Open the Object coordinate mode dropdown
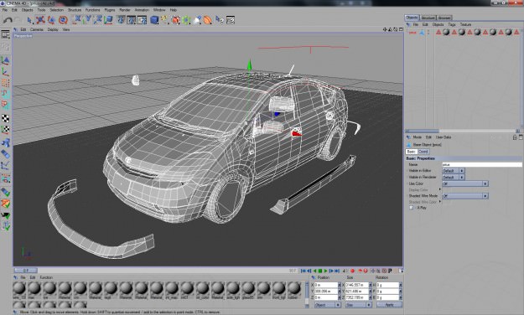This screenshot has height=315, width=524. tap(328, 305)
